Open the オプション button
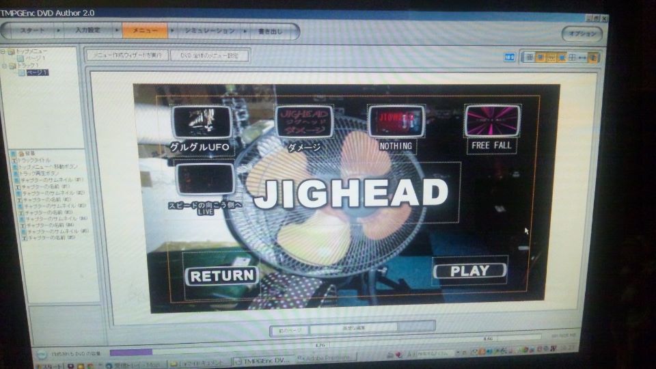This screenshot has height=369, width=656. (582, 34)
